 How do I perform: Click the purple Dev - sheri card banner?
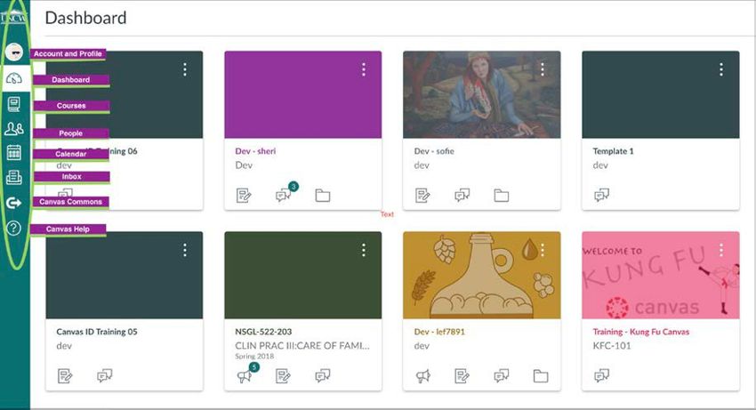tap(302, 95)
